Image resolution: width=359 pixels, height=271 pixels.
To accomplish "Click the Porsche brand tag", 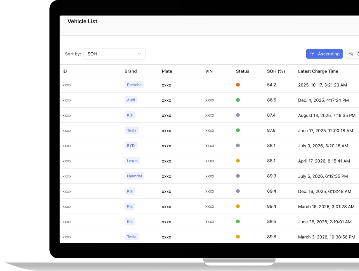I will pos(134,85).
